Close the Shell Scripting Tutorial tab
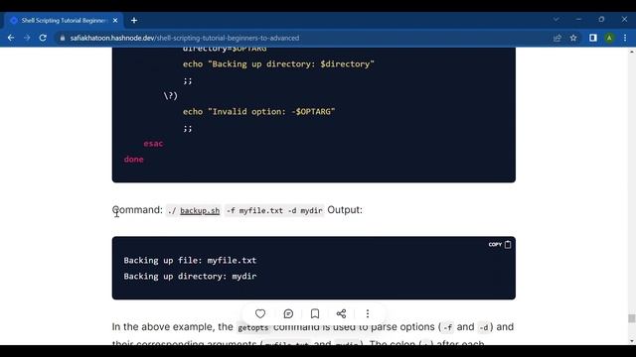This screenshot has height=357, width=636. tap(115, 20)
